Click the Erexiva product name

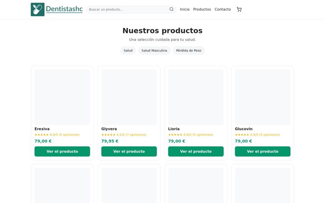pyautogui.click(x=42, y=129)
